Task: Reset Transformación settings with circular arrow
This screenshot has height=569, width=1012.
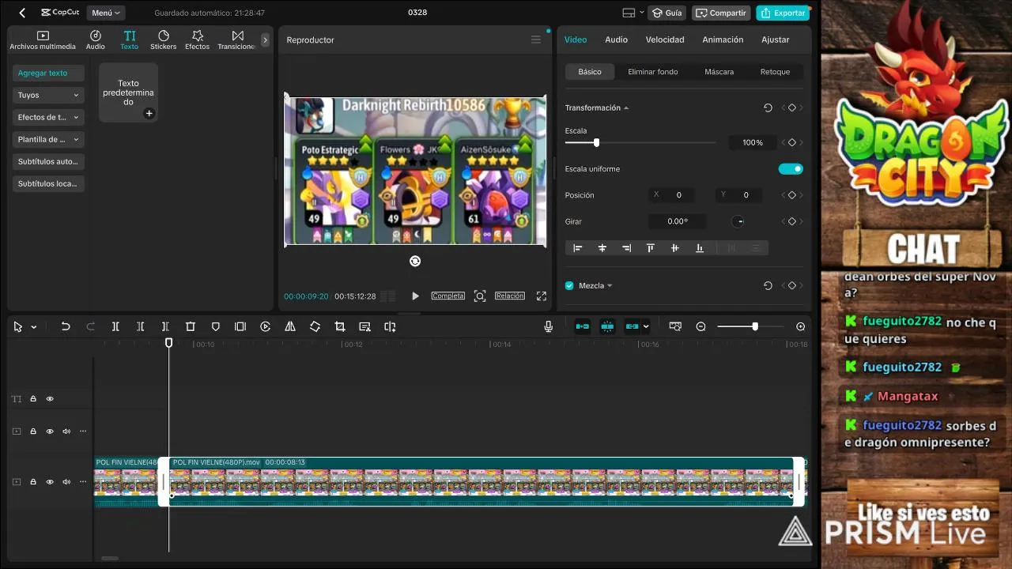Action: click(768, 107)
